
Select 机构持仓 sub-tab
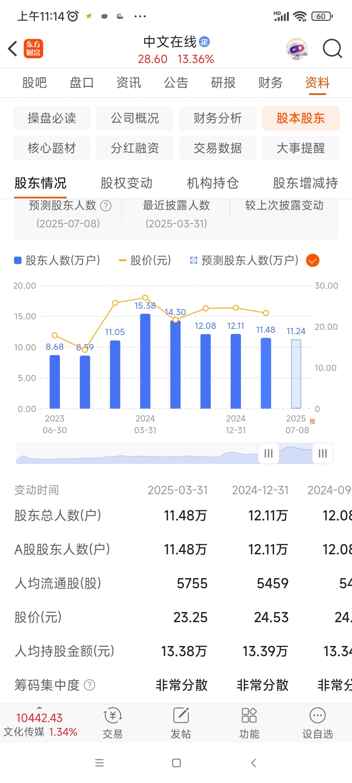(x=213, y=183)
